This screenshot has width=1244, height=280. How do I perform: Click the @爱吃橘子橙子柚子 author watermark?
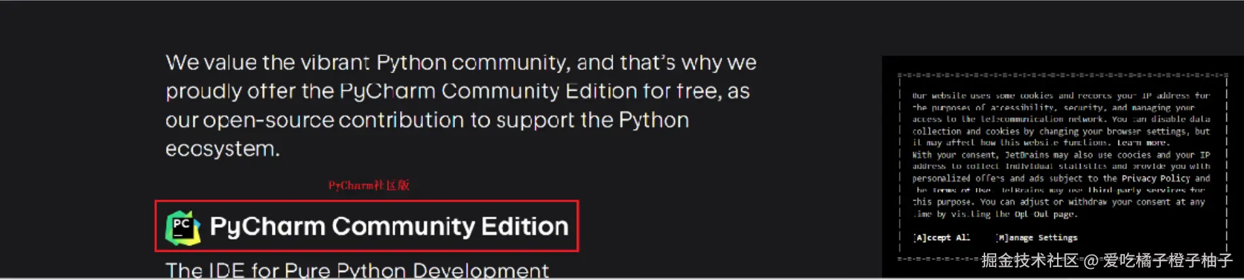1158,261
